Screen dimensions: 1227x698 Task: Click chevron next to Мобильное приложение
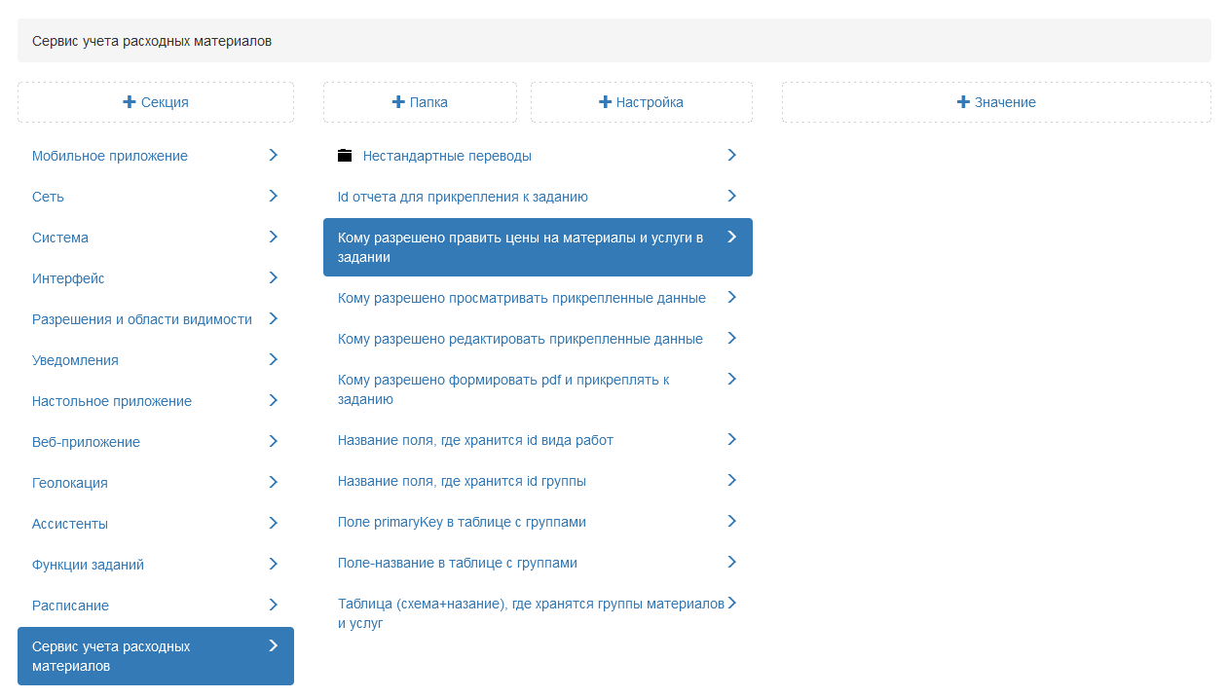pos(273,155)
